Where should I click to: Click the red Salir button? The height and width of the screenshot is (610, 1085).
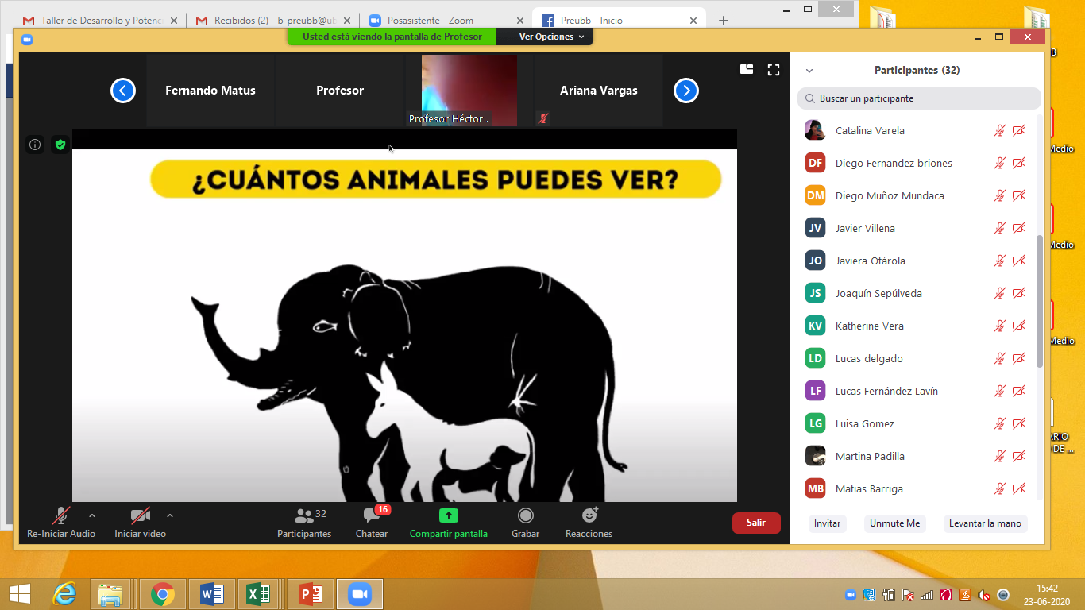point(755,523)
